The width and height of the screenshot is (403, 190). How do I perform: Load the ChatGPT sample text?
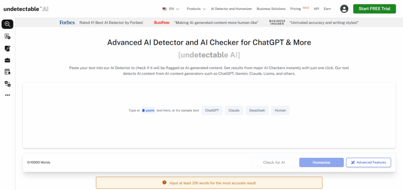point(212,111)
